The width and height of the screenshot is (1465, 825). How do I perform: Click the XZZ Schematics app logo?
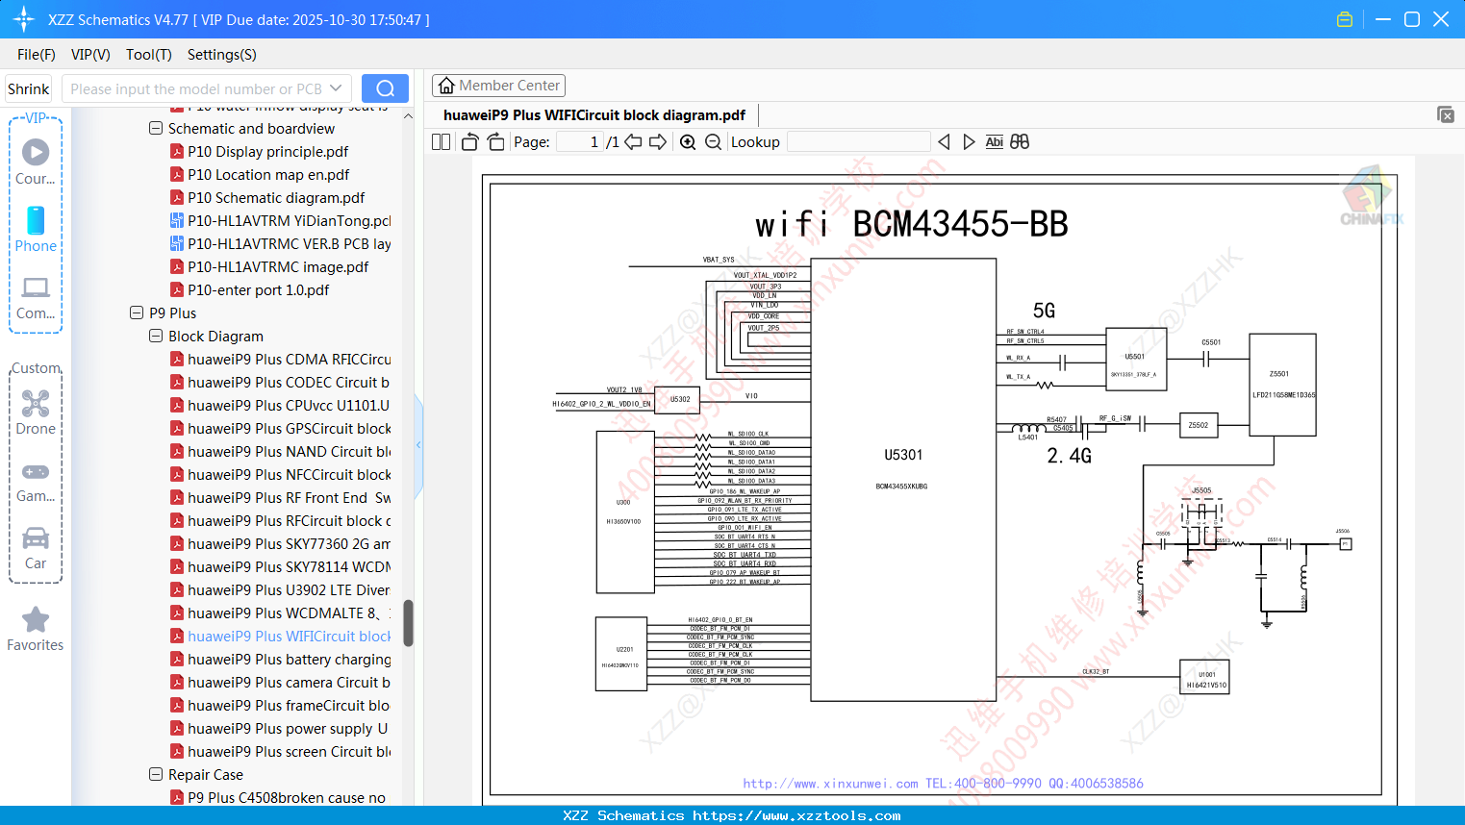(24, 19)
